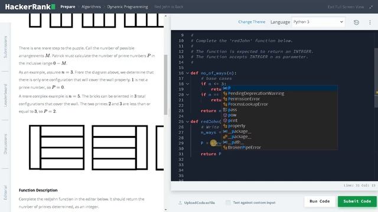Open the Discussions side tab
This screenshot has width=378, height=212.
[5, 144]
